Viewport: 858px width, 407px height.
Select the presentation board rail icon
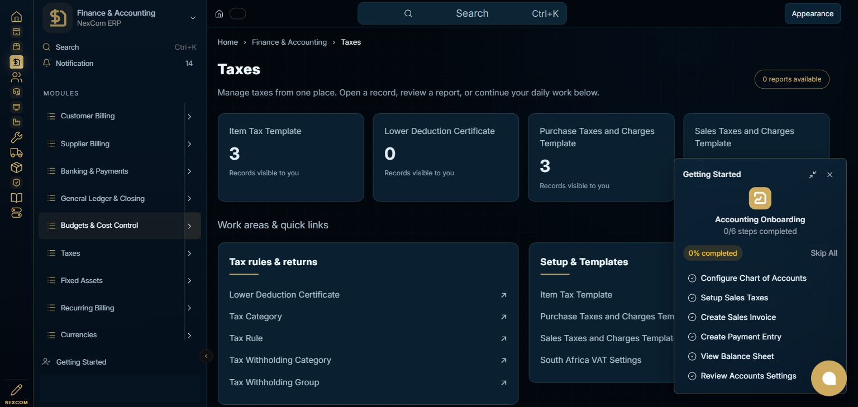(16, 107)
